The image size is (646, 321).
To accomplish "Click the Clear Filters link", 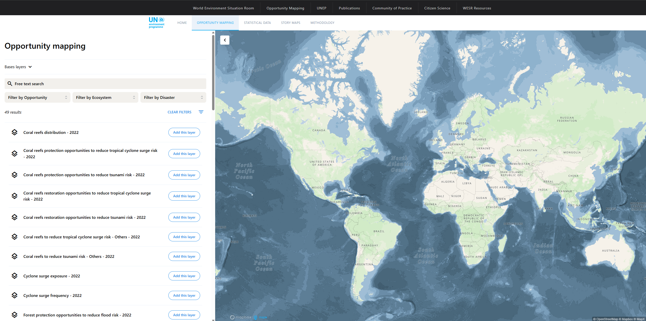I will click(x=179, y=112).
